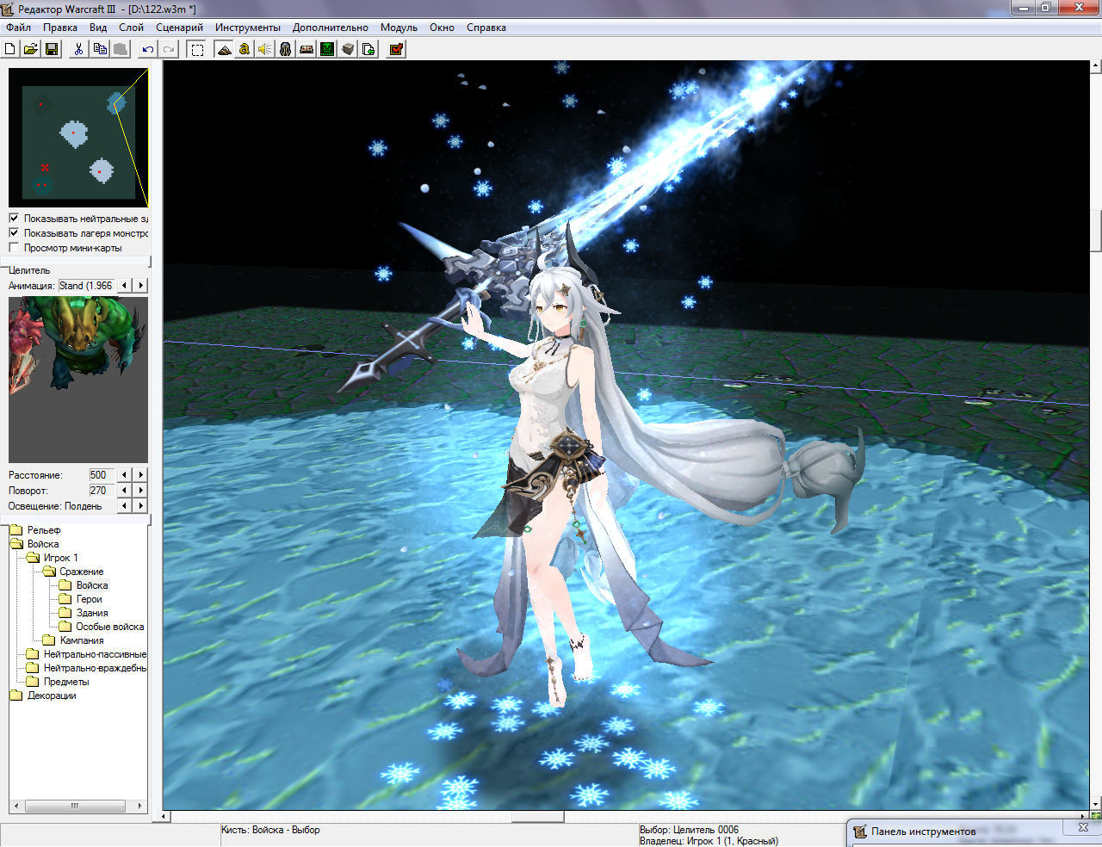Screen dimensions: 1102x847
Task: Open the AI editor
Action: (327, 49)
